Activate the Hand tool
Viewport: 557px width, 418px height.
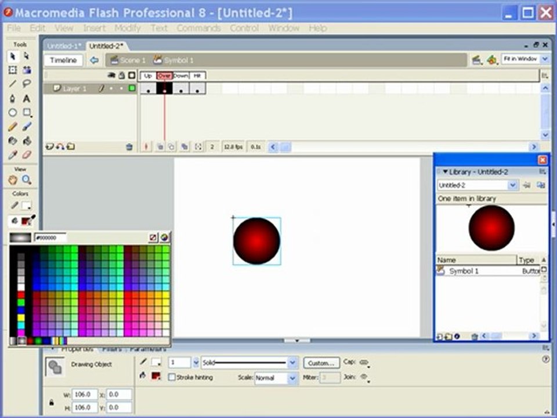(x=13, y=180)
